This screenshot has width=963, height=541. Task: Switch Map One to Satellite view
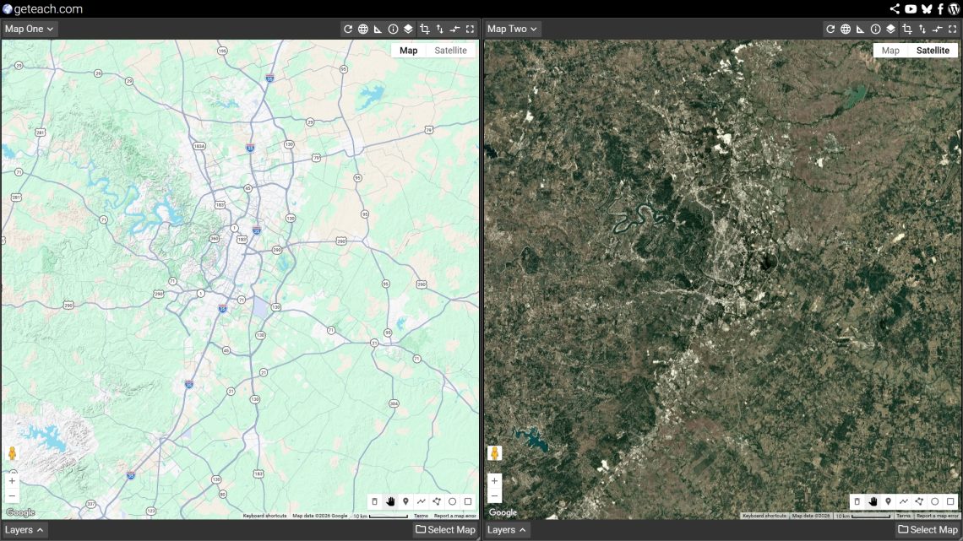point(450,51)
